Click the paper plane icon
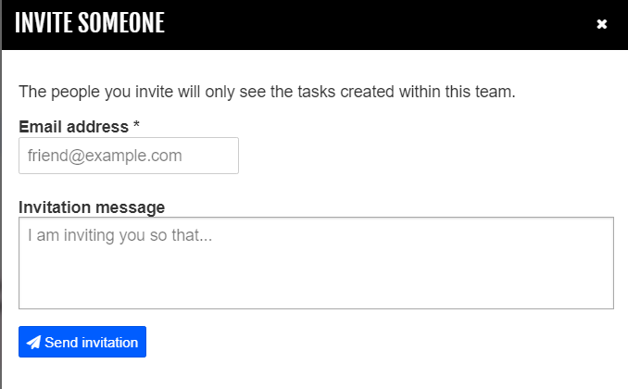Viewport: 628px width, 389px height. (33, 343)
